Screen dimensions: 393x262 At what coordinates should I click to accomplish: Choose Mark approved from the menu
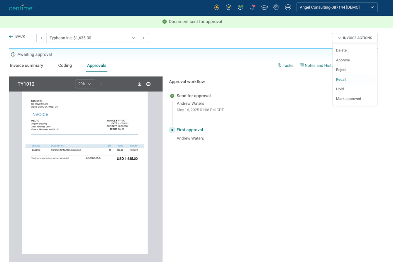[x=348, y=99]
